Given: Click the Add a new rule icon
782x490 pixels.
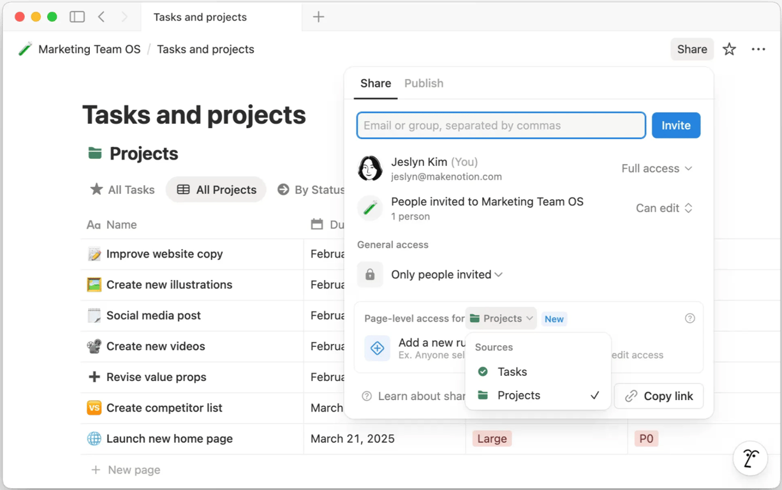Looking at the screenshot, I should pyautogui.click(x=377, y=348).
